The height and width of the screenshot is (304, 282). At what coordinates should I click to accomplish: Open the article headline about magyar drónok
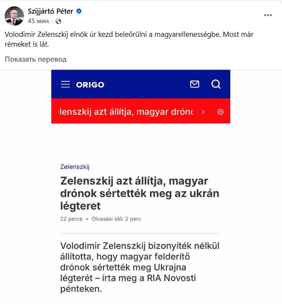click(x=140, y=193)
